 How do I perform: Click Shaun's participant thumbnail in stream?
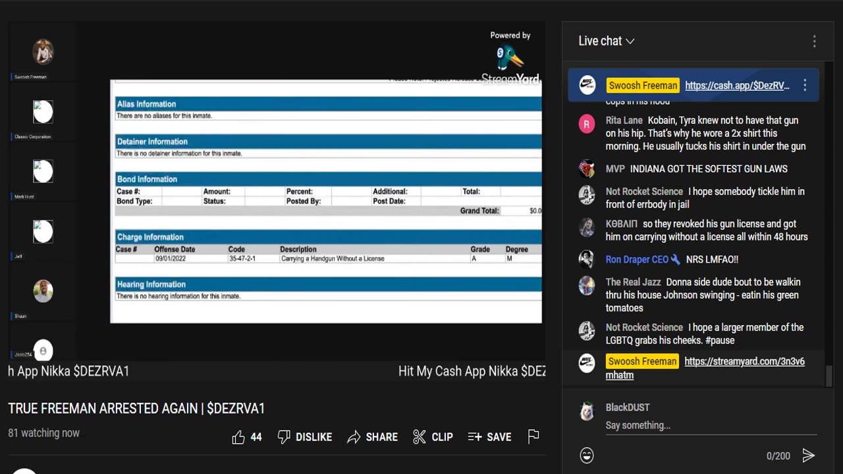click(x=43, y=291)
